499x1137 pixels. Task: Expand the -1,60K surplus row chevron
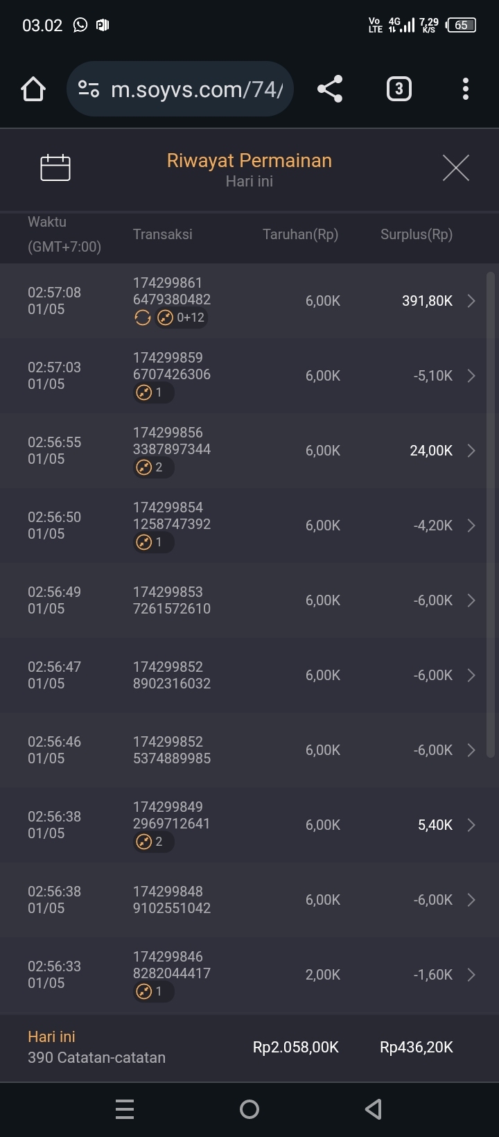[471, 975]
